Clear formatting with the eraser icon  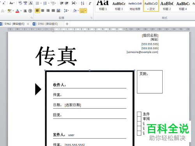point(20,3)
